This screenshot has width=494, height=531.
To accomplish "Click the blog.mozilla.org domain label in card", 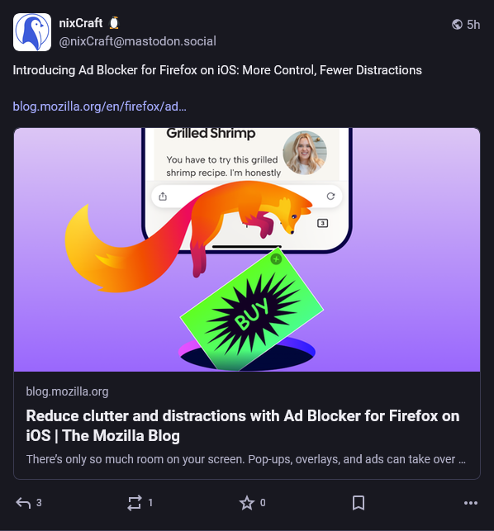I will point(67,391).
